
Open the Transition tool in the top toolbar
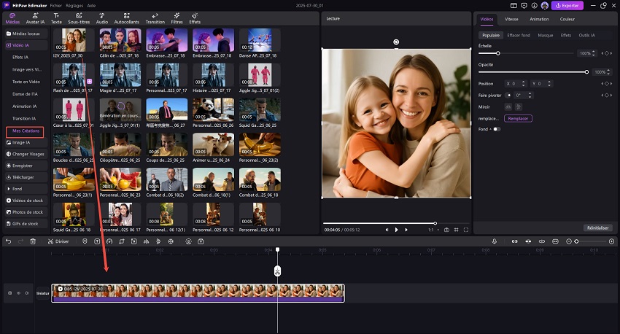[155, 18]
